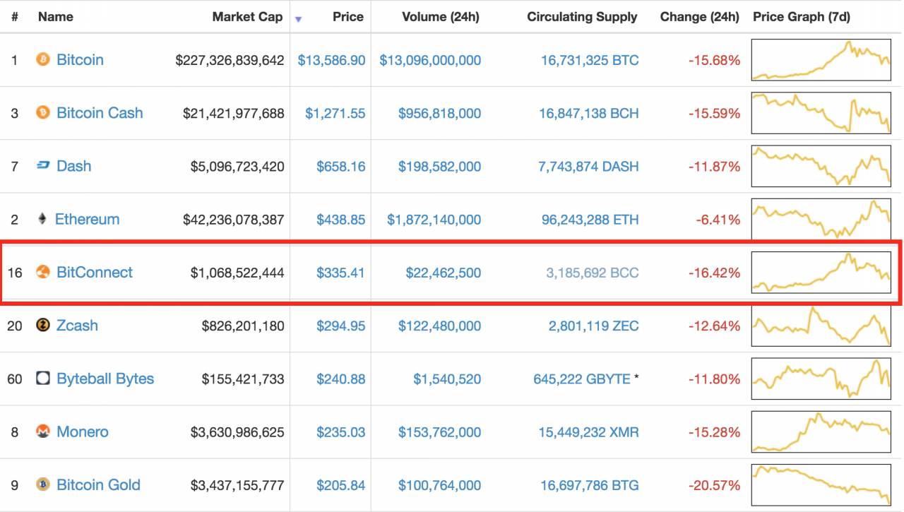
Task: Open the Dash coin link
Action: tap(74, 166)
